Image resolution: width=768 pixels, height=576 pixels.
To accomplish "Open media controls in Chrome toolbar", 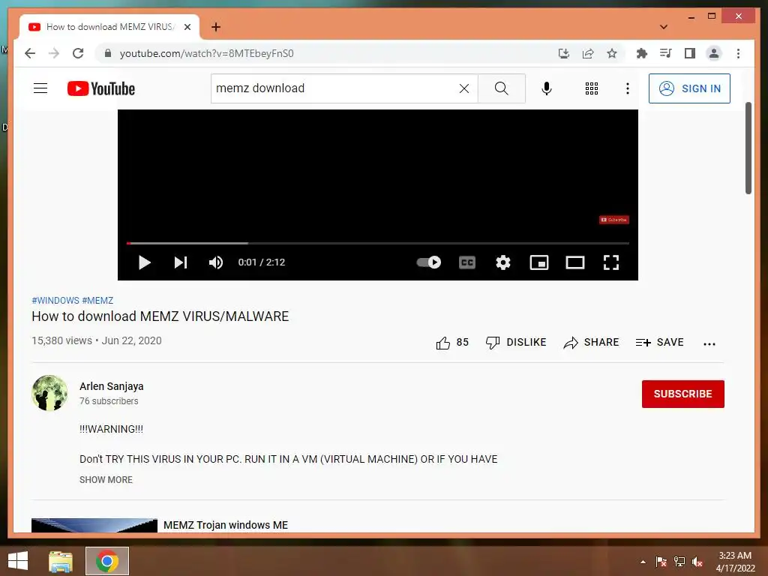I will 666,53.
